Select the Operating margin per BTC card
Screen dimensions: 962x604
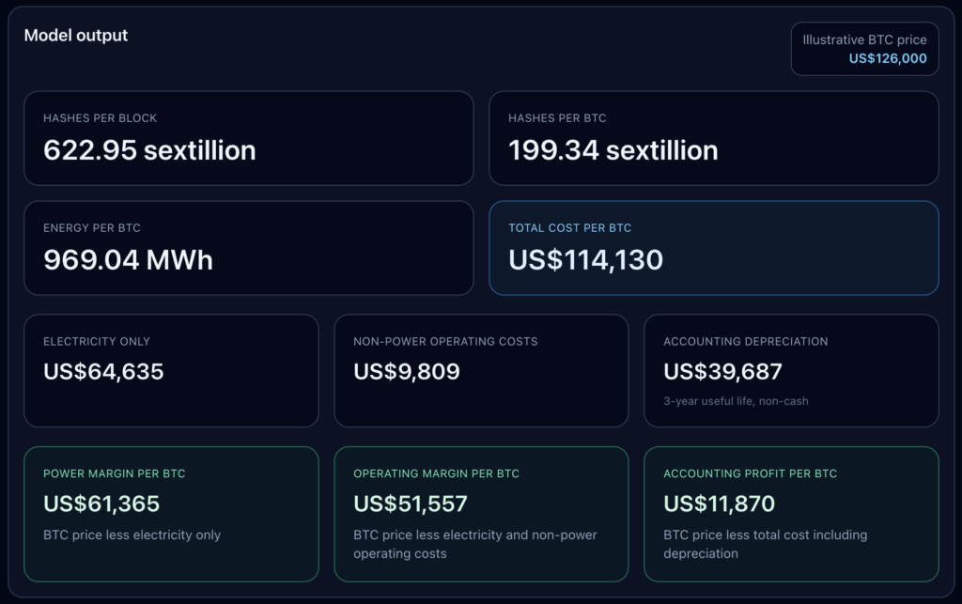481,514
